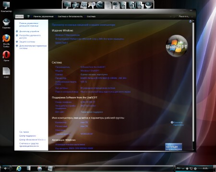Click the genuine Microsoft software badge
216x172 pixels.
point(173,147)
